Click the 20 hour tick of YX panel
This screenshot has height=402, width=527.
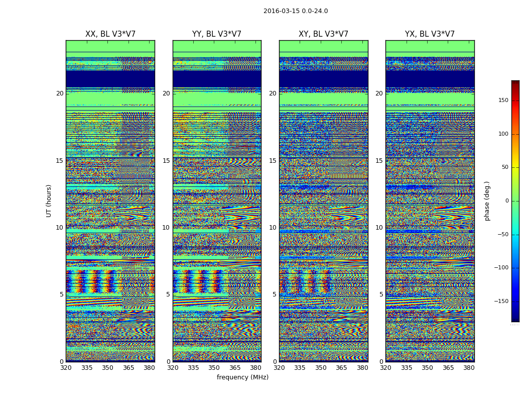379,93
